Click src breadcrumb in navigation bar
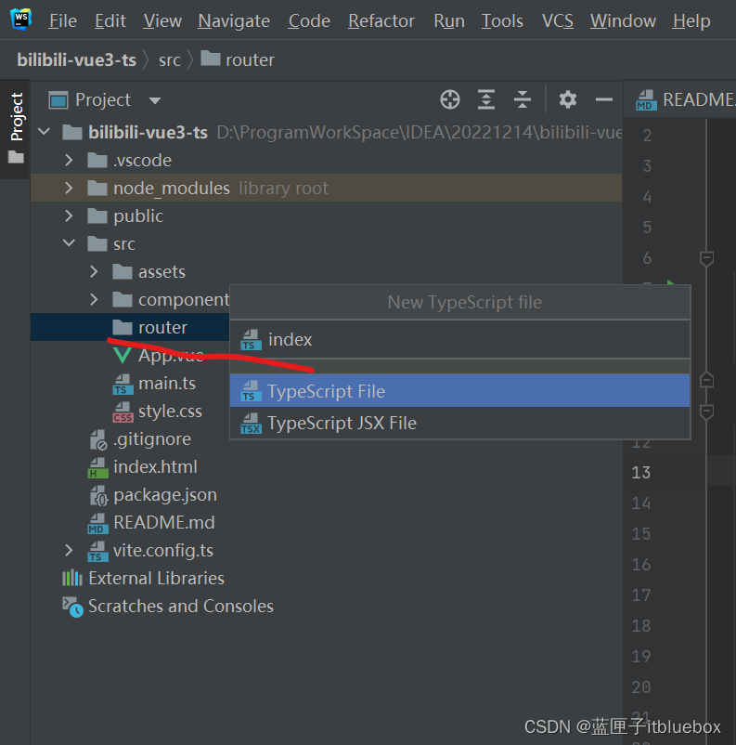 pyautogui.click(x=170, y=59)
